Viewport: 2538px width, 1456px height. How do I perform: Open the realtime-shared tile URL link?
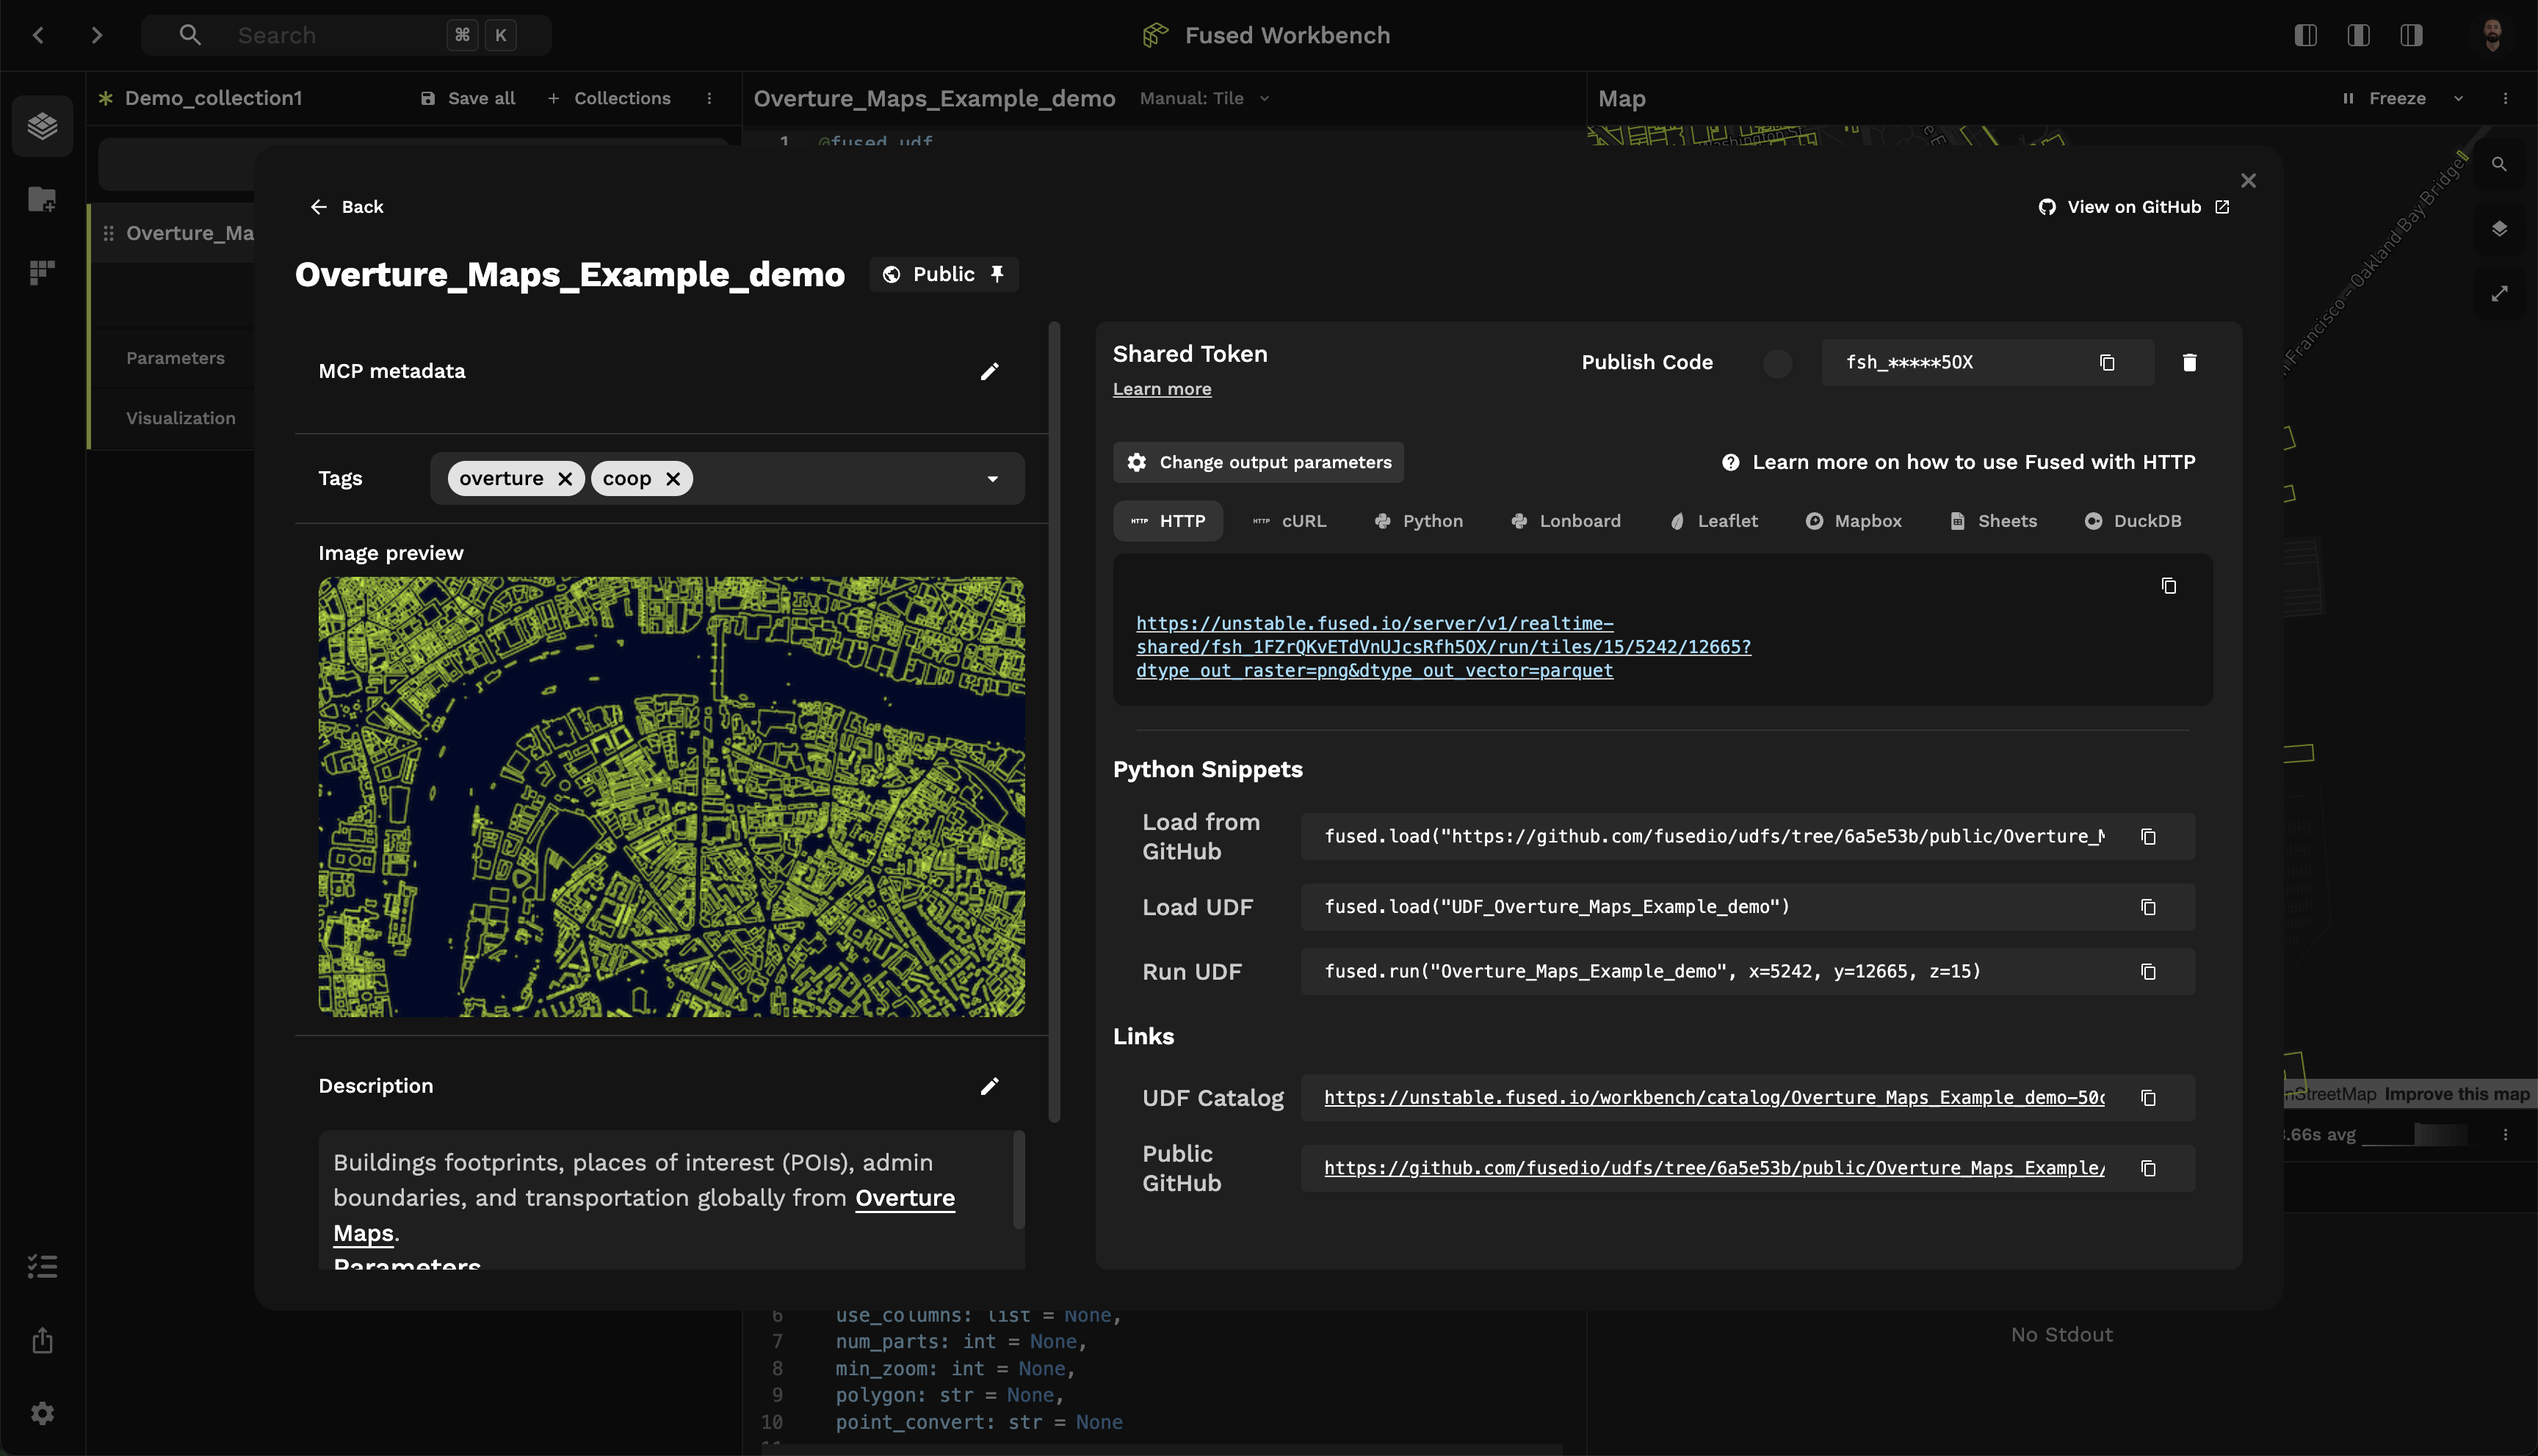tap(1444, 647)
